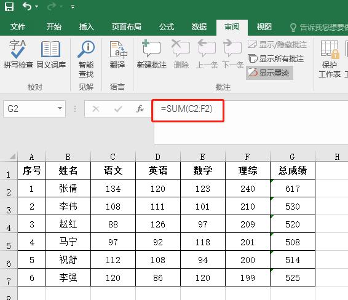Open Customize Quick Access Toolbar dropdown

pyautogui.click(x=73, y=7)
